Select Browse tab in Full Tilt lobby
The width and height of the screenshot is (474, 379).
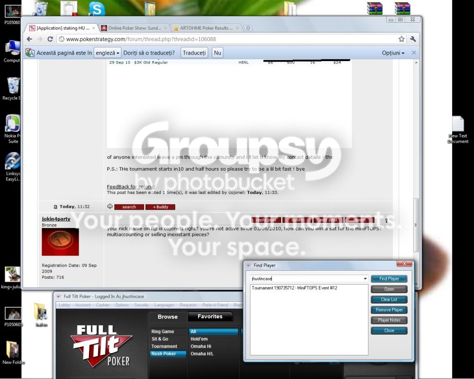(168, 317)
